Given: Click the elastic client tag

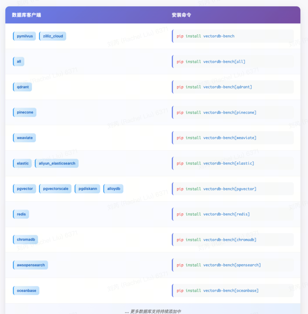Looking at the screenshot, I should click(x=23, y=163).
